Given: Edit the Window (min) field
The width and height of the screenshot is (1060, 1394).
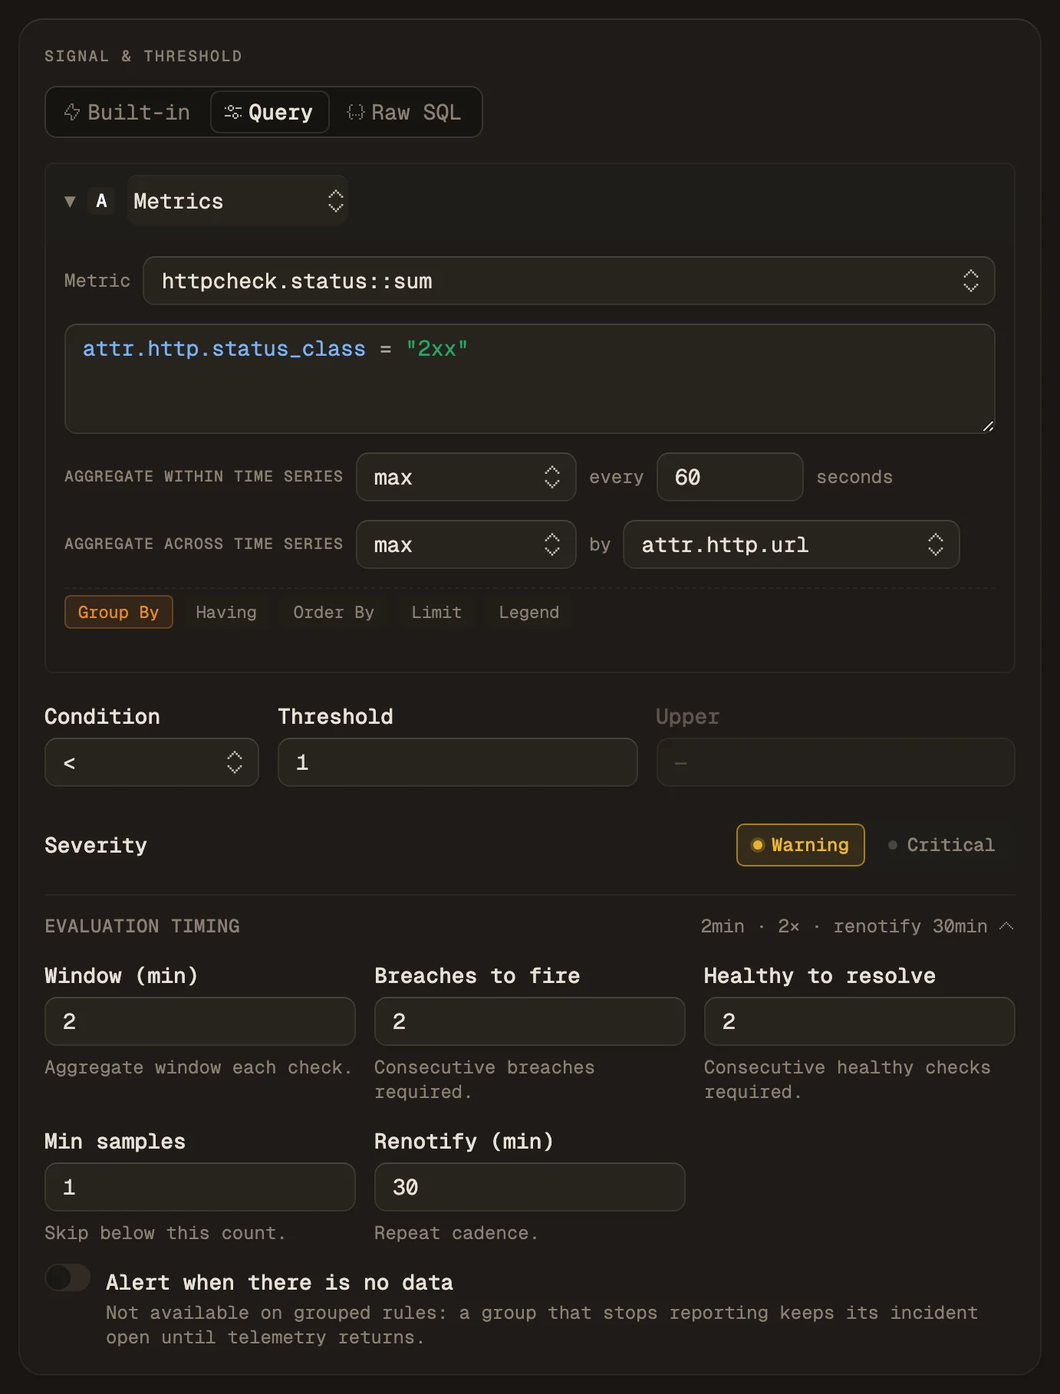Looking at the screenshot, I should 200,1021.
